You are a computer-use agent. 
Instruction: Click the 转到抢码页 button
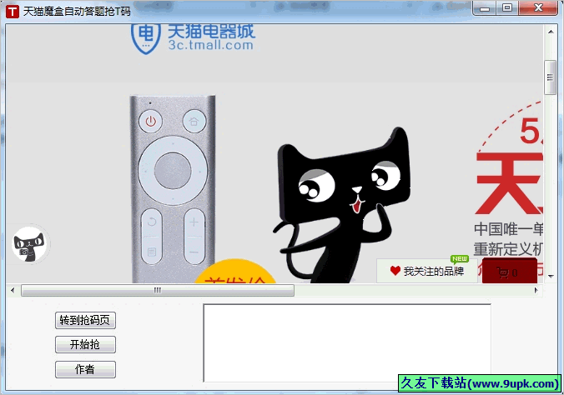85,320
